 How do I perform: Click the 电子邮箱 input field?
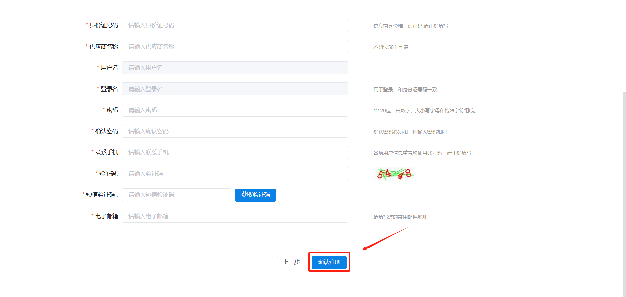pyautogui.click(x=235, y=216)
